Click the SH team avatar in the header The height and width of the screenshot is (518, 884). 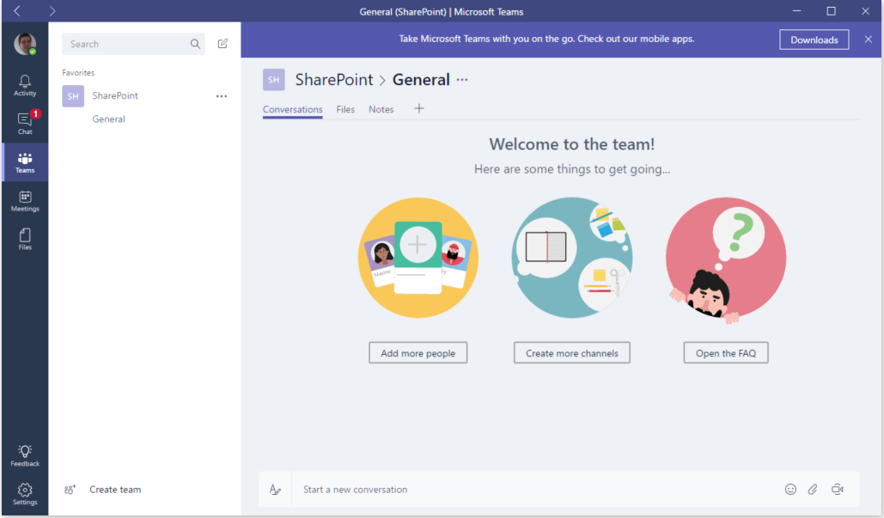tap(273, 80)
